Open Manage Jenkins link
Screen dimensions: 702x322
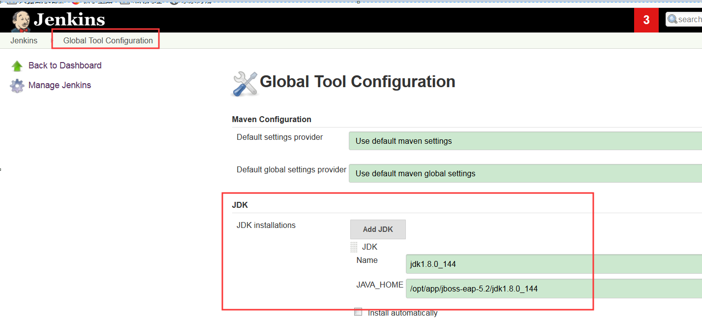[60, 85]
